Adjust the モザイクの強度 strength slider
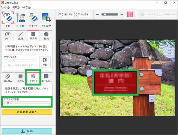The image size is (178, 135). 27,103
